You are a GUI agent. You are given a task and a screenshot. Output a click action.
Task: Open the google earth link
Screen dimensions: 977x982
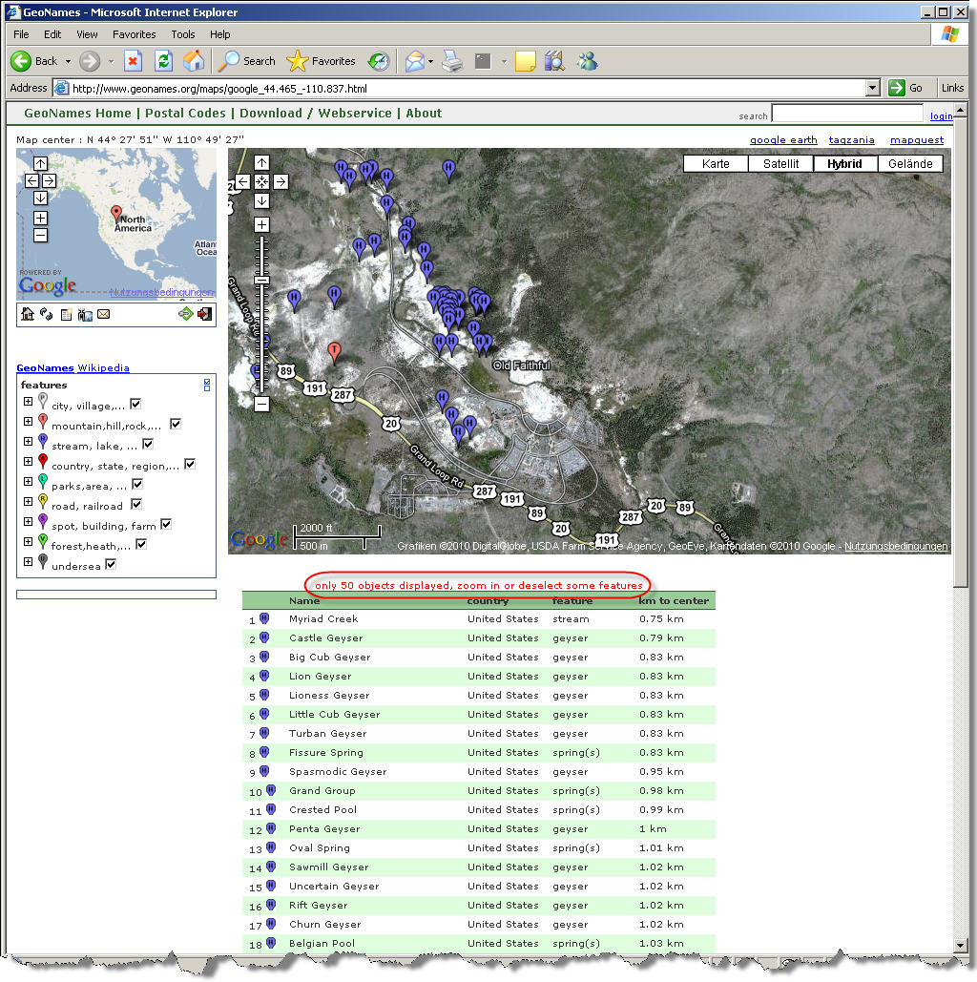coord(782,139)
